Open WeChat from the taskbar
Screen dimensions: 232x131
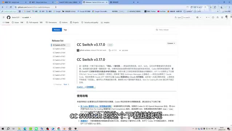point(36,128)
